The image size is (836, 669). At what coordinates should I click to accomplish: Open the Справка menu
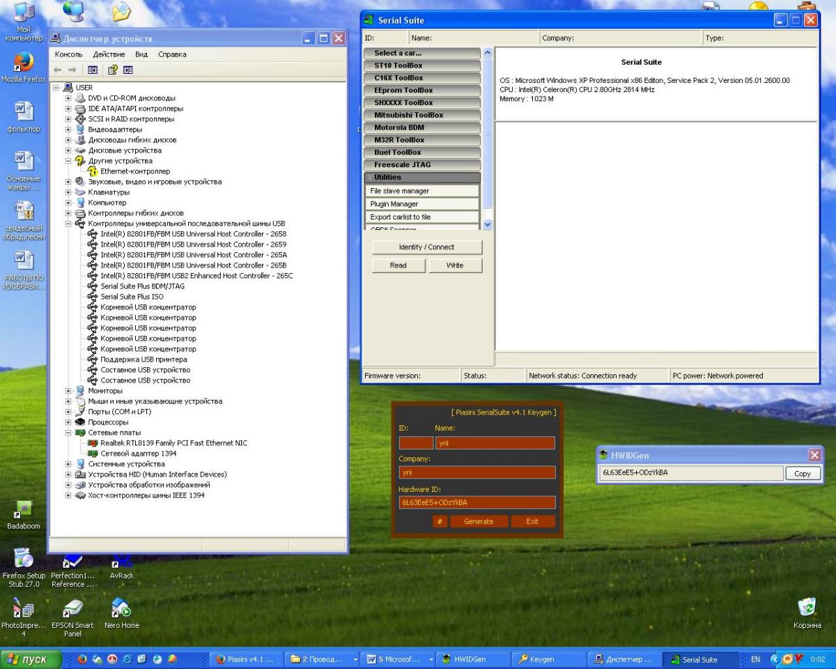pos(172,54)
